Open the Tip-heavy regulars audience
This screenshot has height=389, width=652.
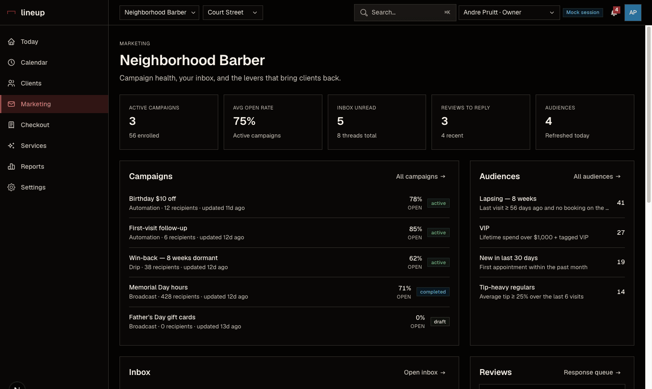[552, 292]
